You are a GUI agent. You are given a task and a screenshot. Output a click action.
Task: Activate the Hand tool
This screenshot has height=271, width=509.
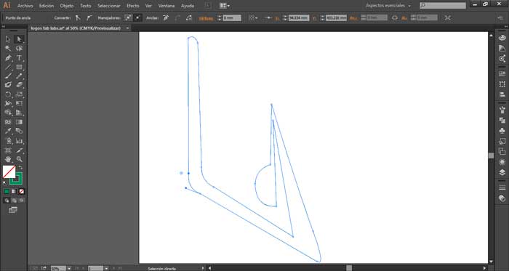[x=8, y=159]
